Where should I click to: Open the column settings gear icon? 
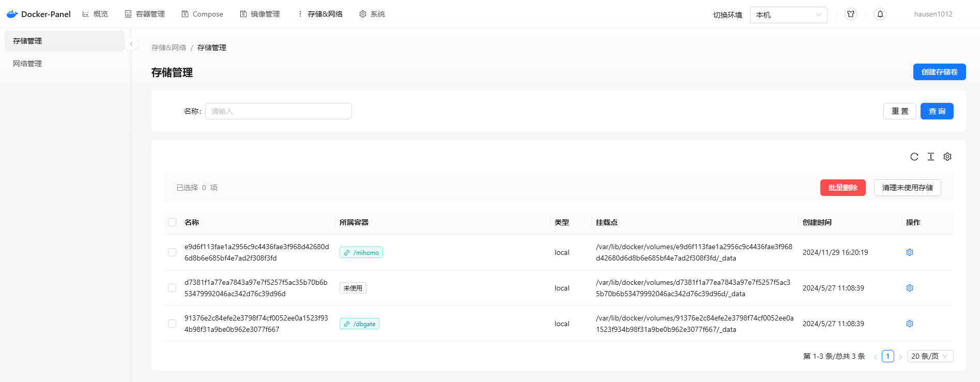[x=947, y=157]
